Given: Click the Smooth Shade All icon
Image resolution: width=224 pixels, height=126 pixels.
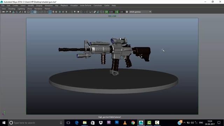Looking at the screenshot, I should pos(53,12).
